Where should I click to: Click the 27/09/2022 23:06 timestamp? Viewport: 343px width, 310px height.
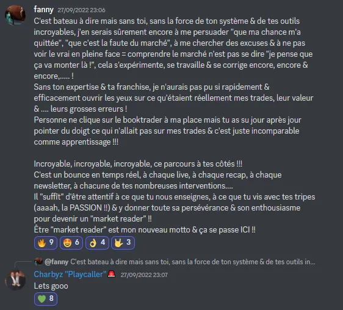(x=81, y=10)
